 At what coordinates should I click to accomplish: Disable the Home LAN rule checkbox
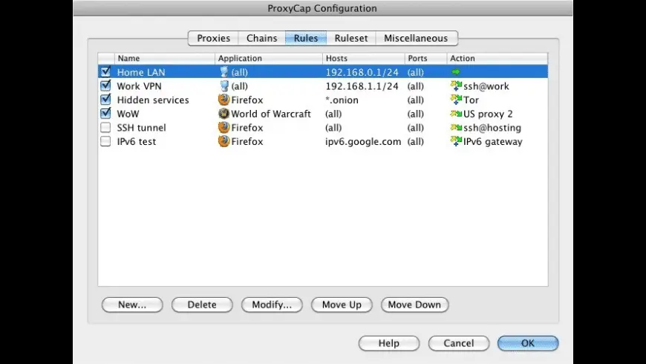pyautogui.click(x=105, y=72)
